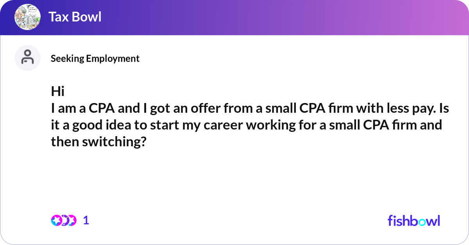The width and height of the screenshot is (469, 245).
Task: Click the reaction count number 1
Action: (x=86, y=220)
